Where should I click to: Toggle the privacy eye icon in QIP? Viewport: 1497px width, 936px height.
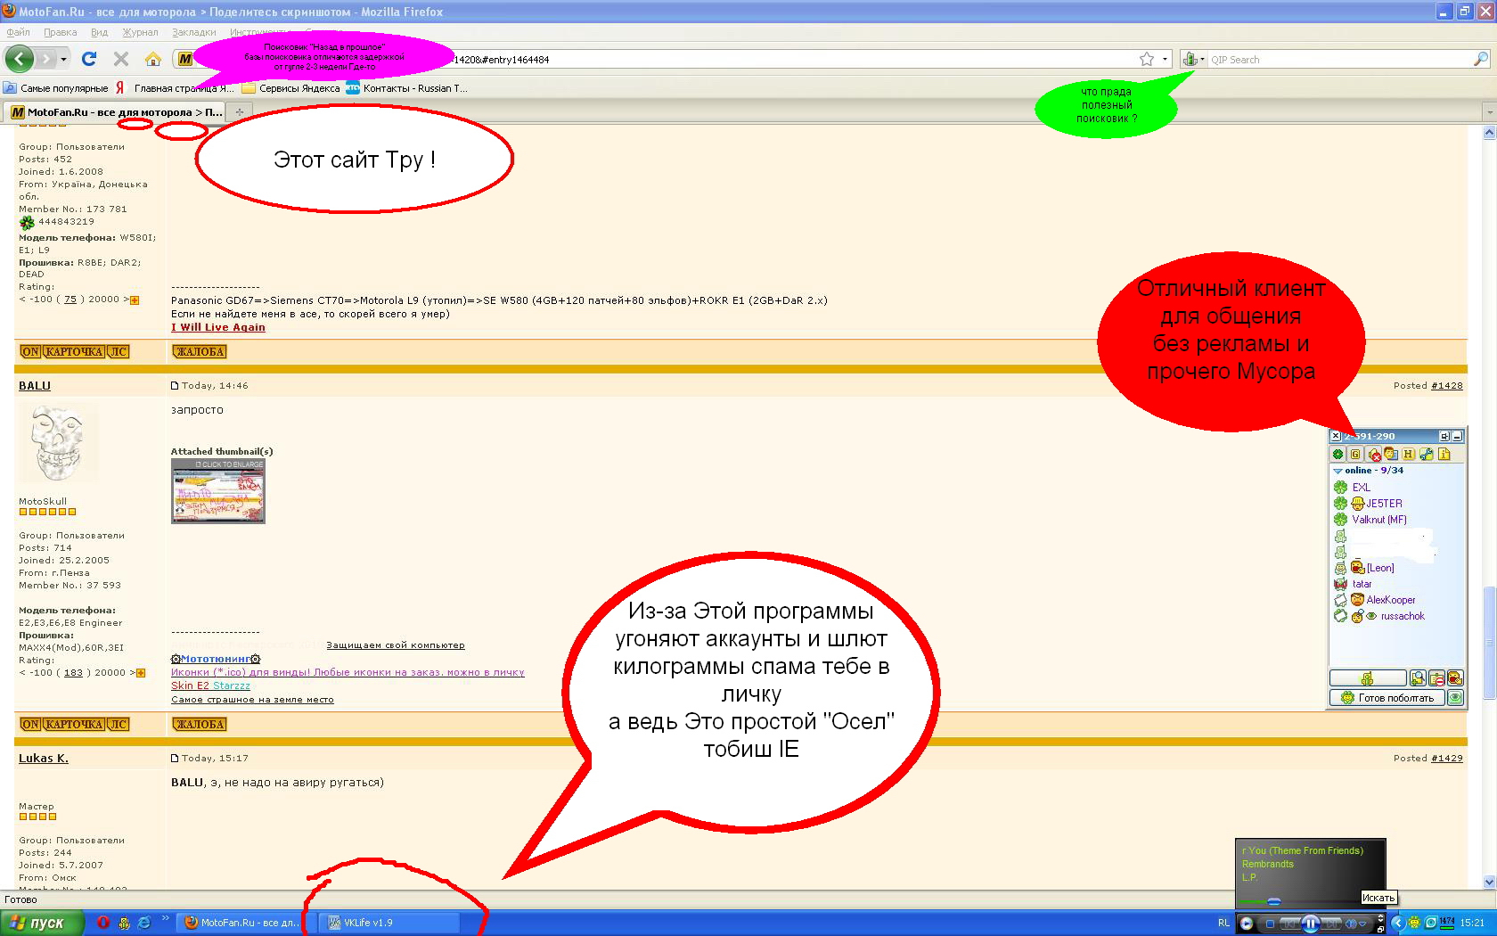[x=1455, y=698]
